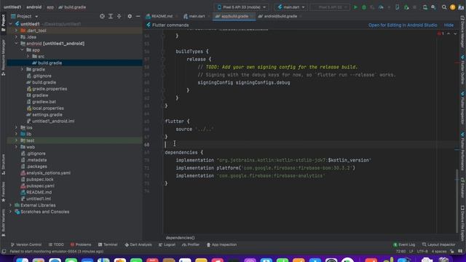Expand External Libraries node

tap(10, 205)
